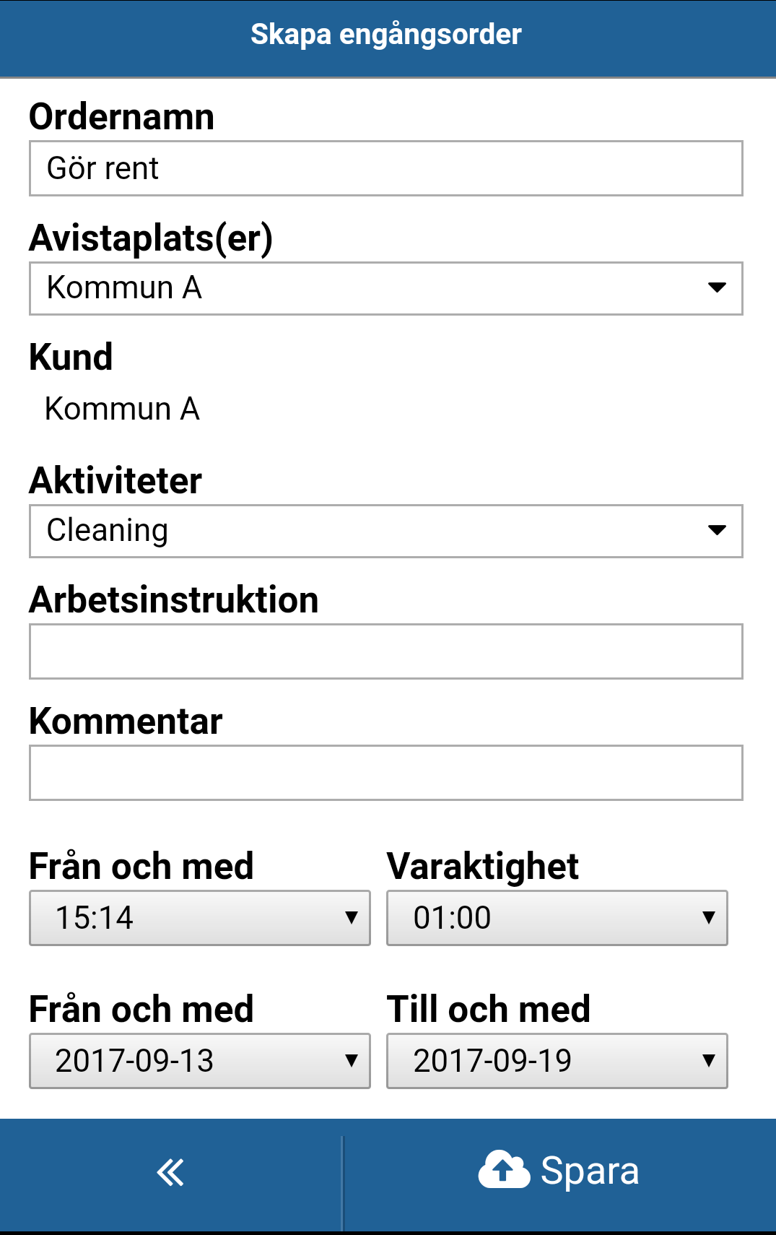Open the Cleaning activities dropdown
This screenshot has height=1235, width=776.
pos(386,531)
